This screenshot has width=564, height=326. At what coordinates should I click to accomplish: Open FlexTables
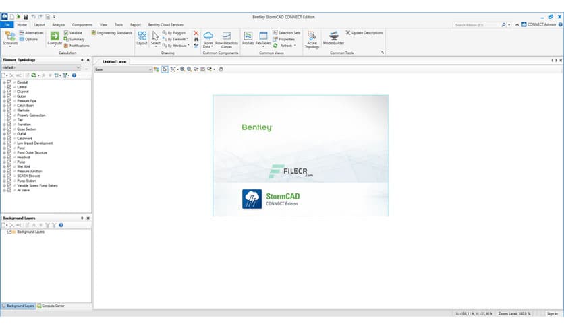263,38
